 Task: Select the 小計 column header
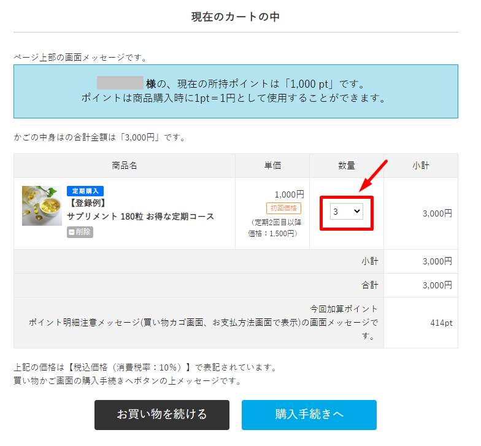pyautogui.click(x=421, y=166)
